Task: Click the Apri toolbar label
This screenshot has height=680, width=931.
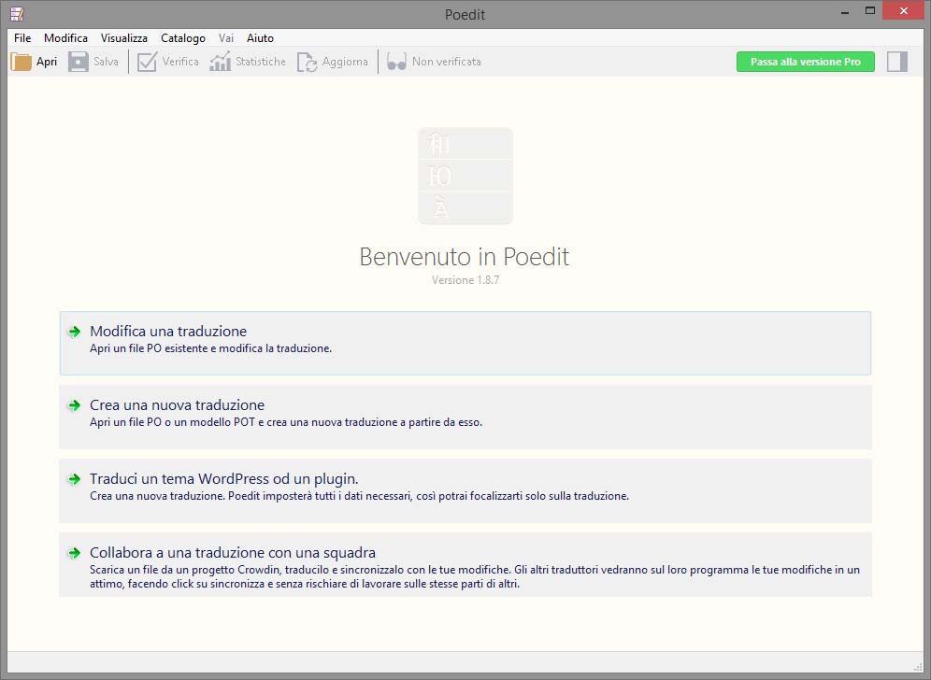Action: [47, 62]
